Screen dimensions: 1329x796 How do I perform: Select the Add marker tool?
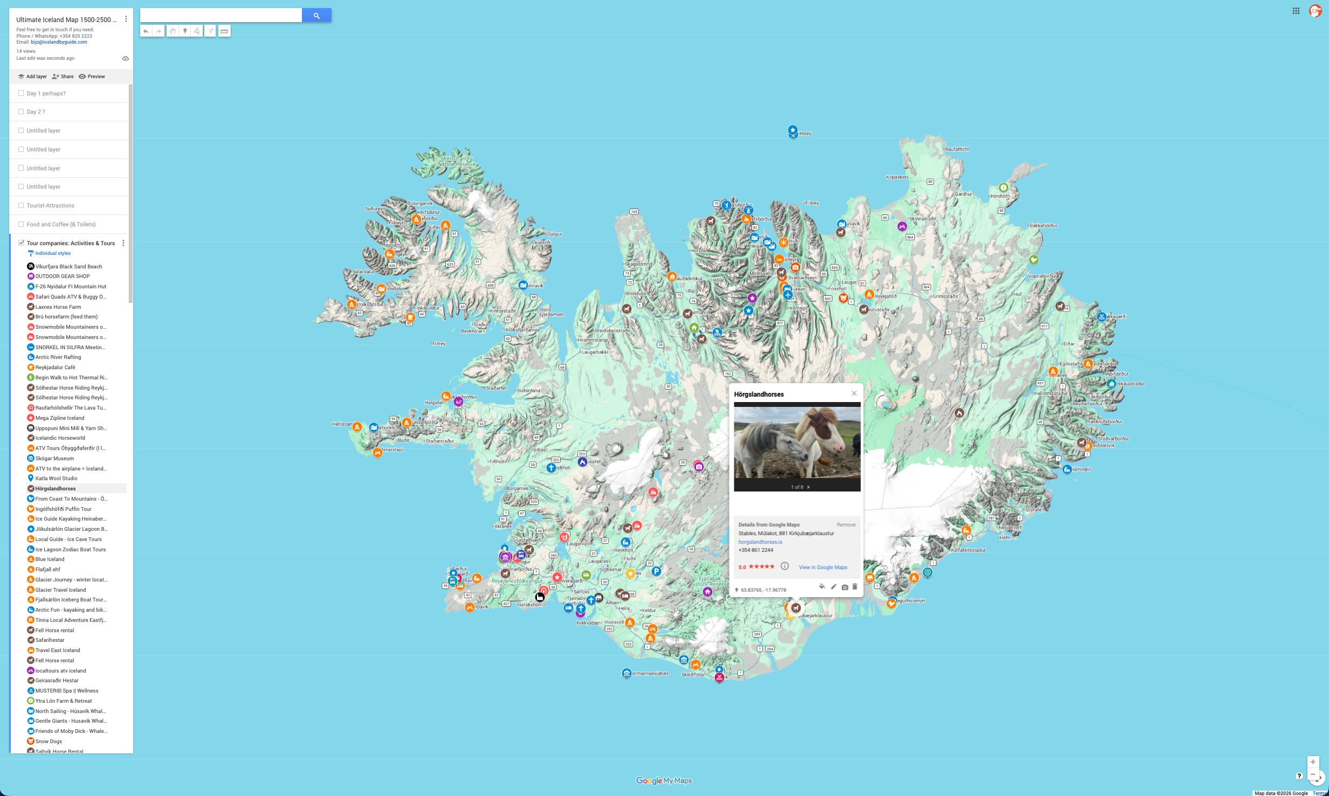[x=185, y=31]
